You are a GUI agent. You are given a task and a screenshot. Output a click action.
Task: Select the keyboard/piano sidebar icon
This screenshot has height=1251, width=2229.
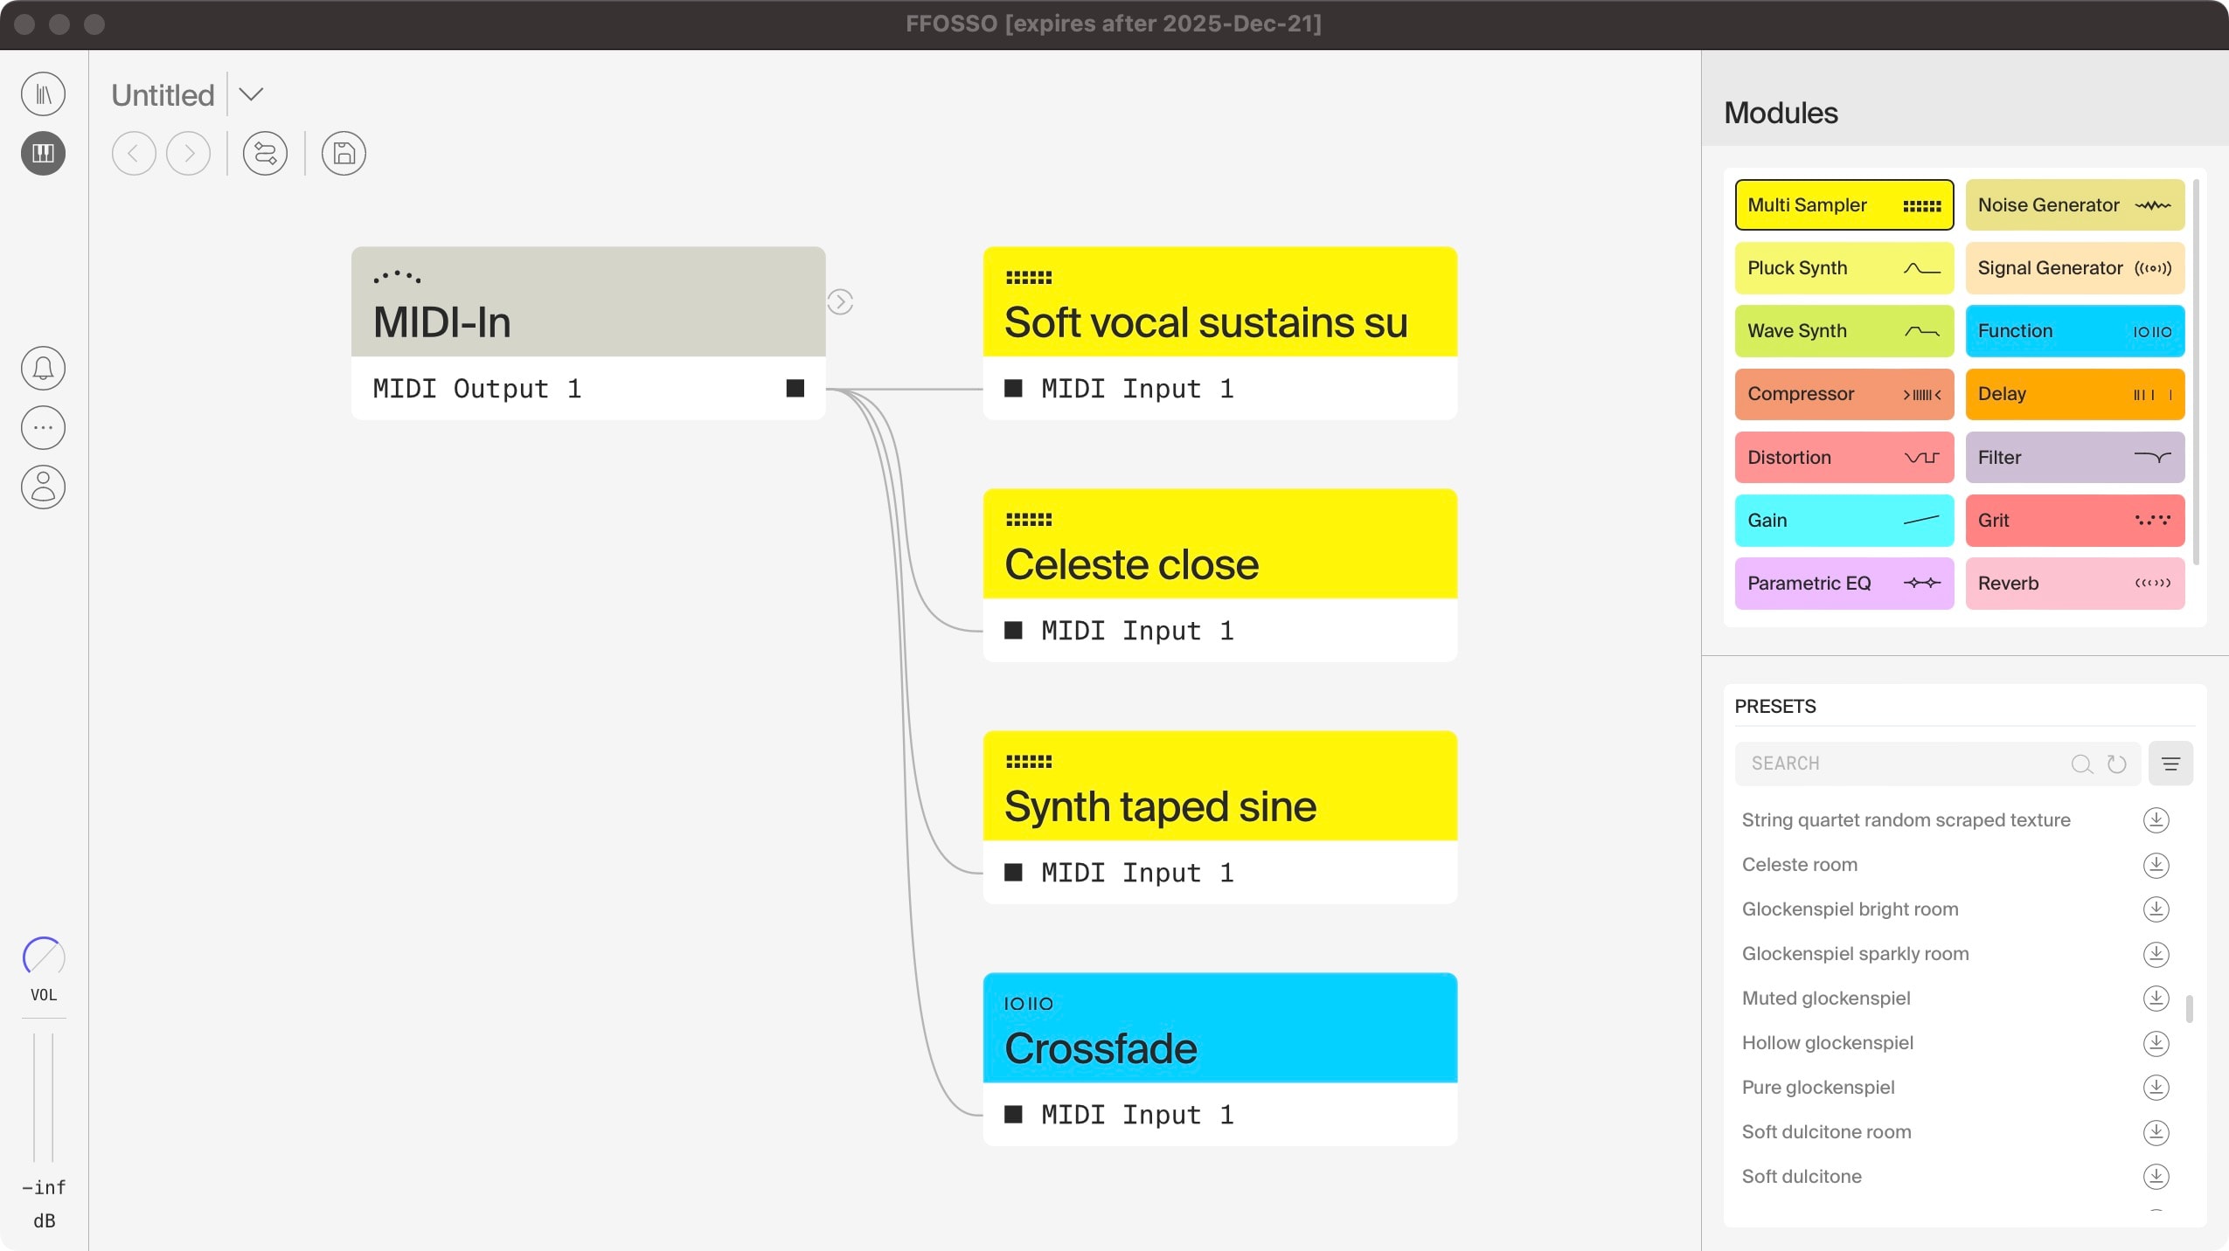[x=43, y=154]
